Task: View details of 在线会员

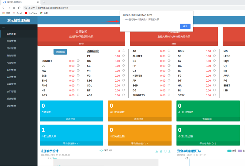Action: 72,119
